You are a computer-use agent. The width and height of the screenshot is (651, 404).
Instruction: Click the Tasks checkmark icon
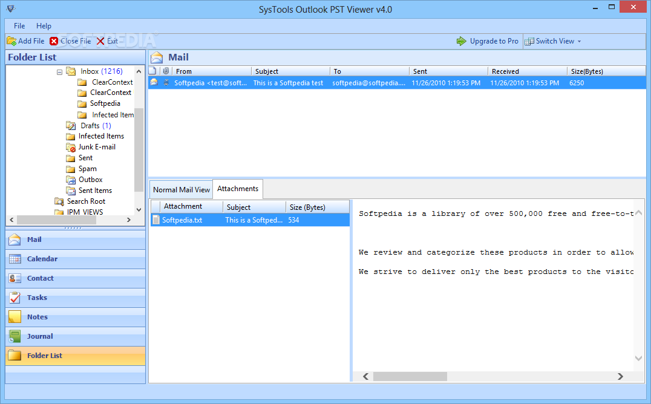pyautogui.click(x=15, y=298)
